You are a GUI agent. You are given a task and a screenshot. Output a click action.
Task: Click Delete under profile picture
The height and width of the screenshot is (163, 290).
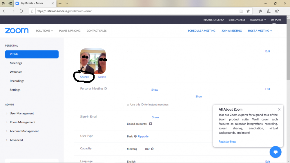click(x=102, y=77)
